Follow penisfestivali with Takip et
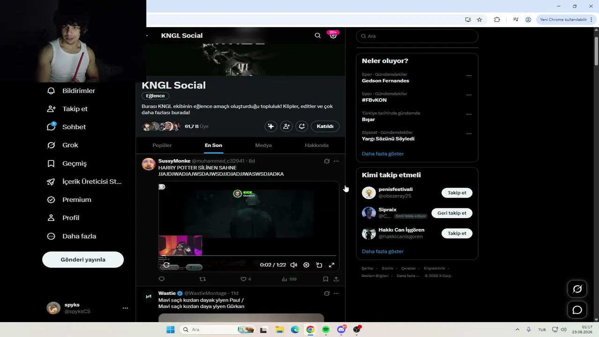The width and height of the screenshot is (599, 337). coord(457,193)
